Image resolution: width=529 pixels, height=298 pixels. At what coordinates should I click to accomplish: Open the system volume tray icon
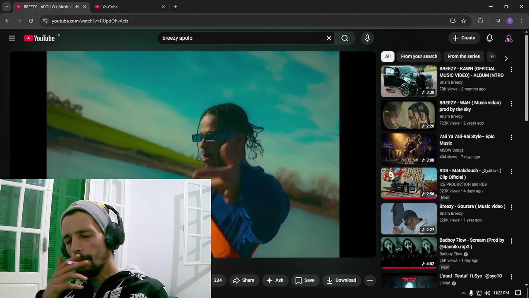tap(487, 293)
